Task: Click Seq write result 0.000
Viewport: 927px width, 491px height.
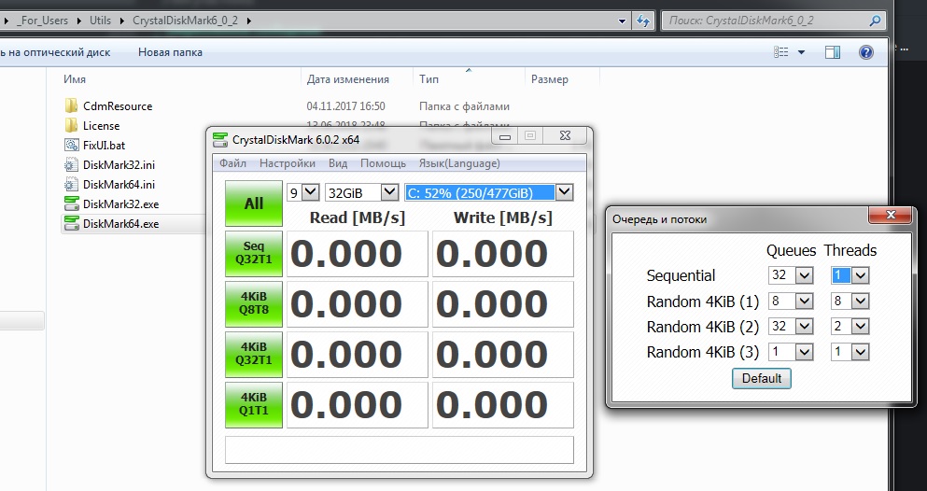Action: pos(503,254)
